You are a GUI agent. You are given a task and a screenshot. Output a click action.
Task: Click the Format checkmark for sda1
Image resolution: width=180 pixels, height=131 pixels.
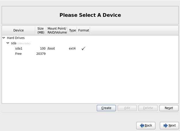(83, 49)
